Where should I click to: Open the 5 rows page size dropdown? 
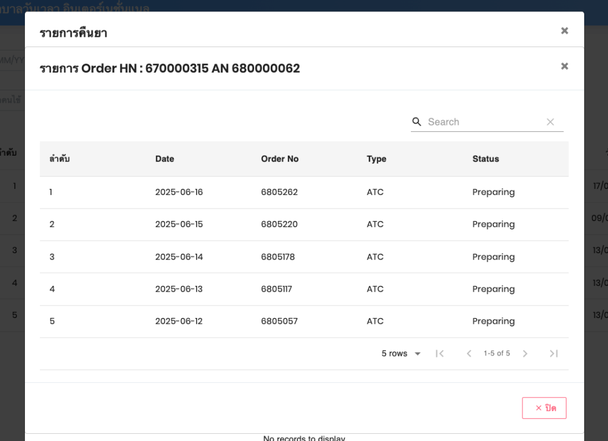click(x=401, y=354)
